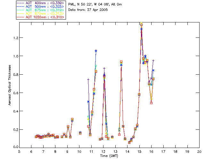
Task: Click the 0.0 y-axis tick label
Action: coord(16,147)
